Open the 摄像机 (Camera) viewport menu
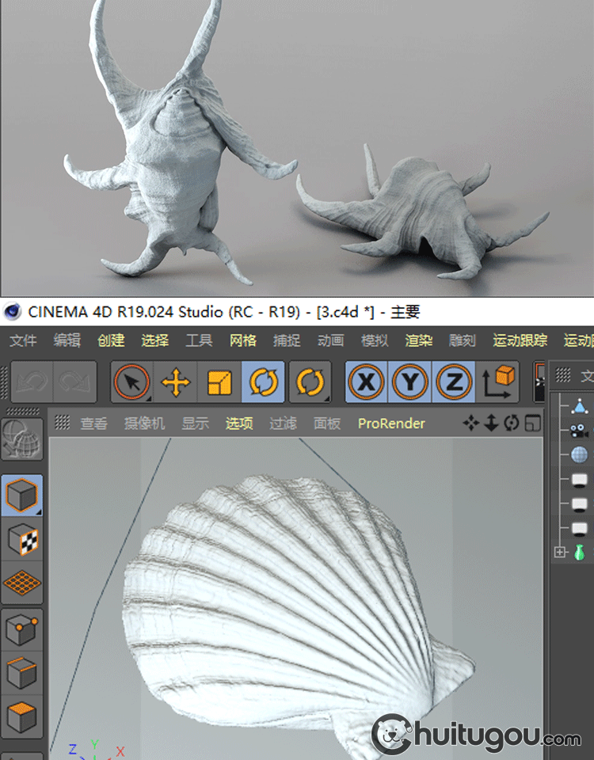 click(x=144, y=424)
